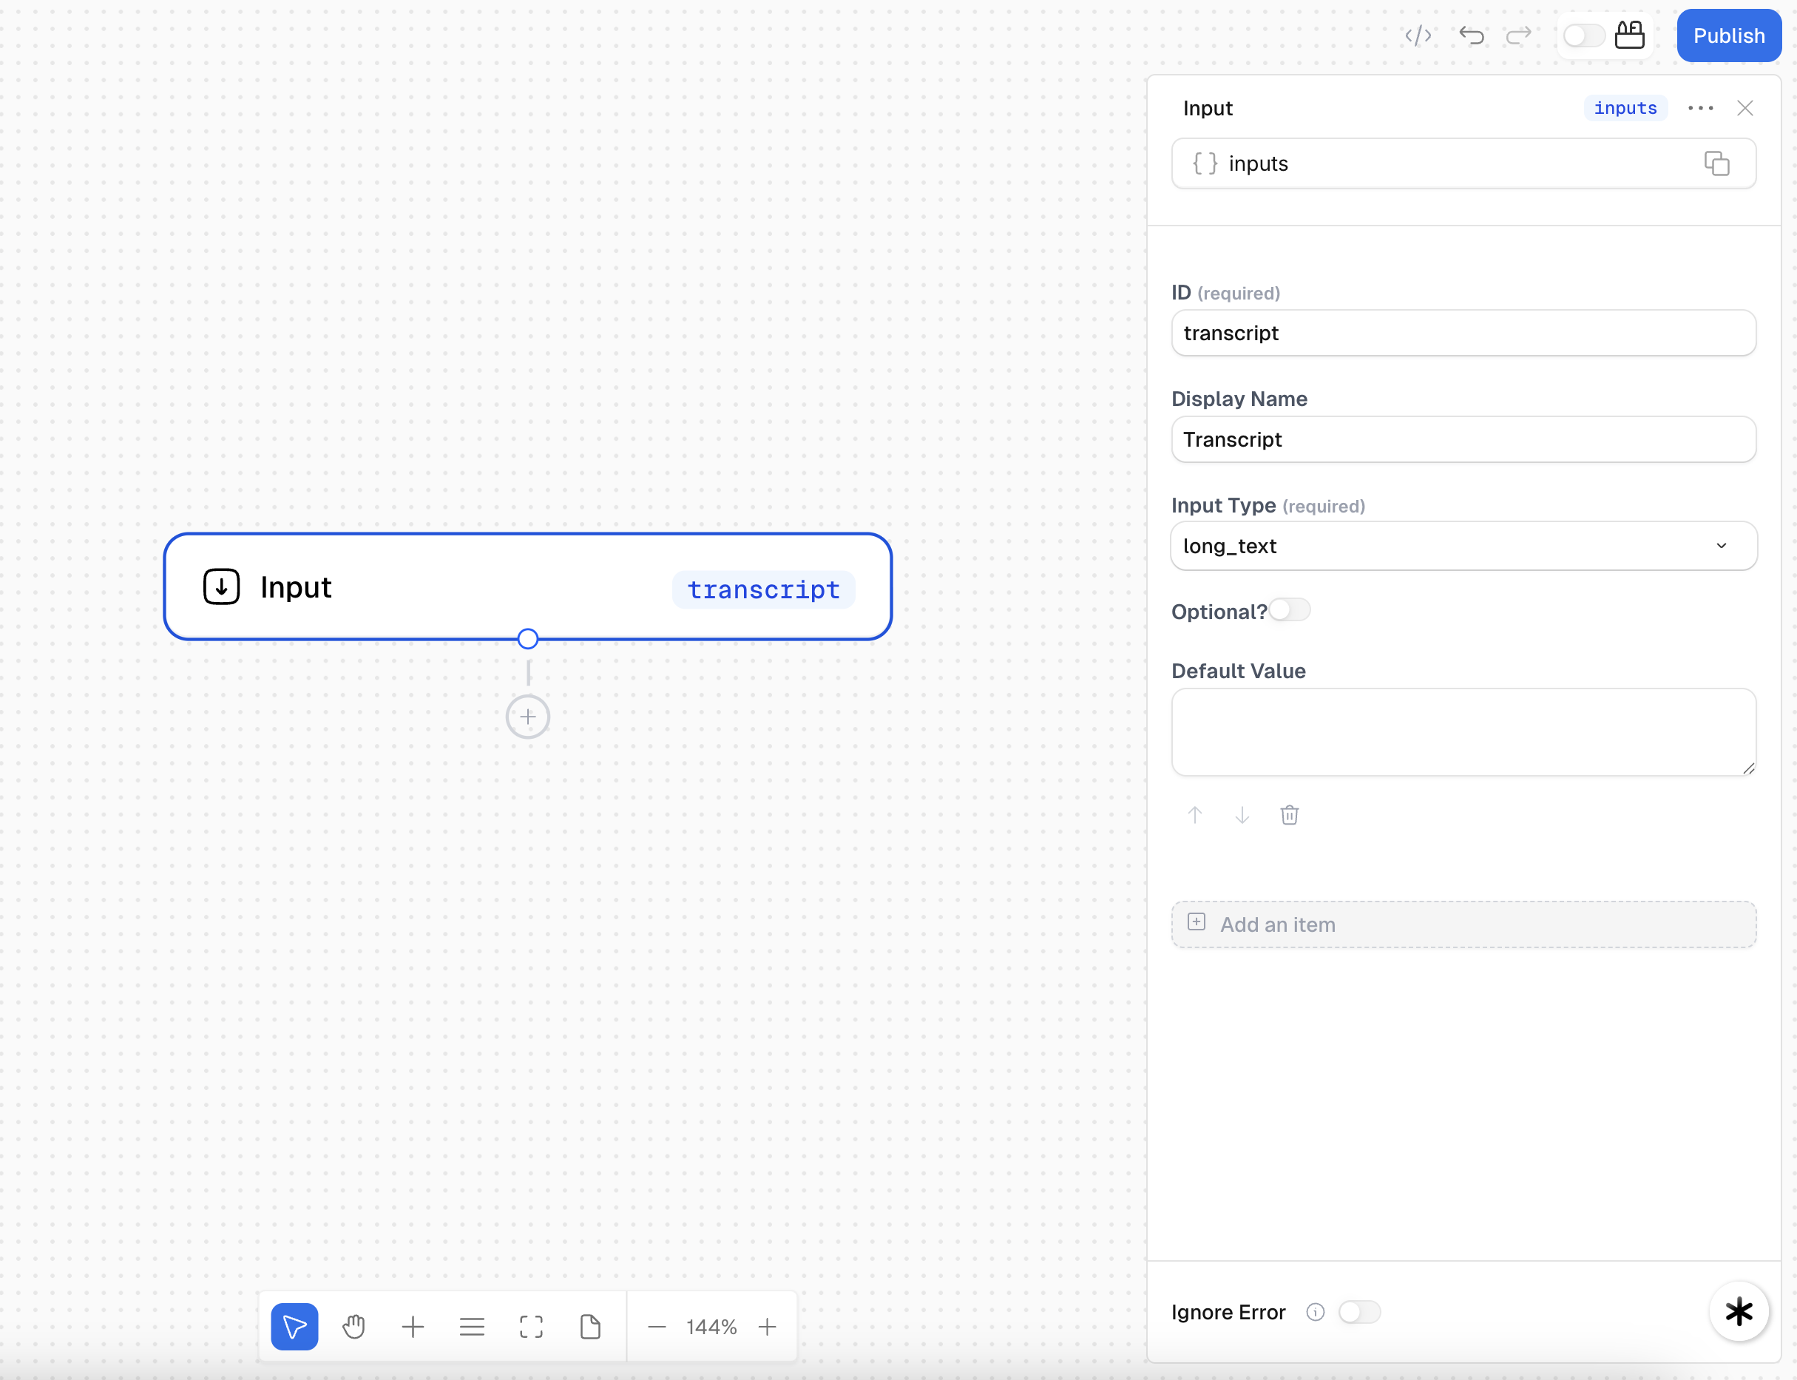
Task: Click the fit-to-screen icon
Action: tap(532, 1327)
